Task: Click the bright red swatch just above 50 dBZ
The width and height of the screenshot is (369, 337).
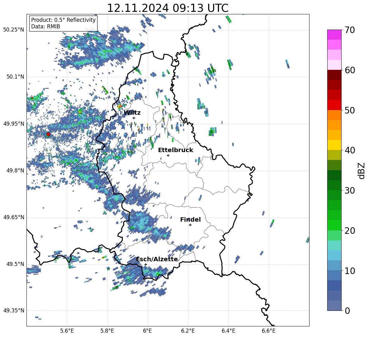Action: tap(334, 105)
